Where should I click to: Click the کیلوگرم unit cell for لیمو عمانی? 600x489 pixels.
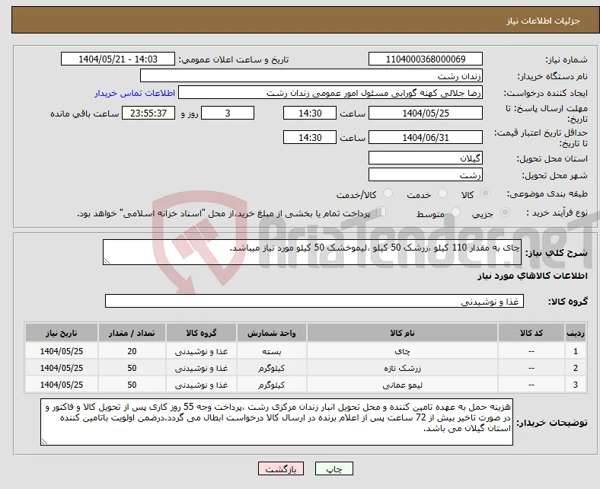pos(271,385)
